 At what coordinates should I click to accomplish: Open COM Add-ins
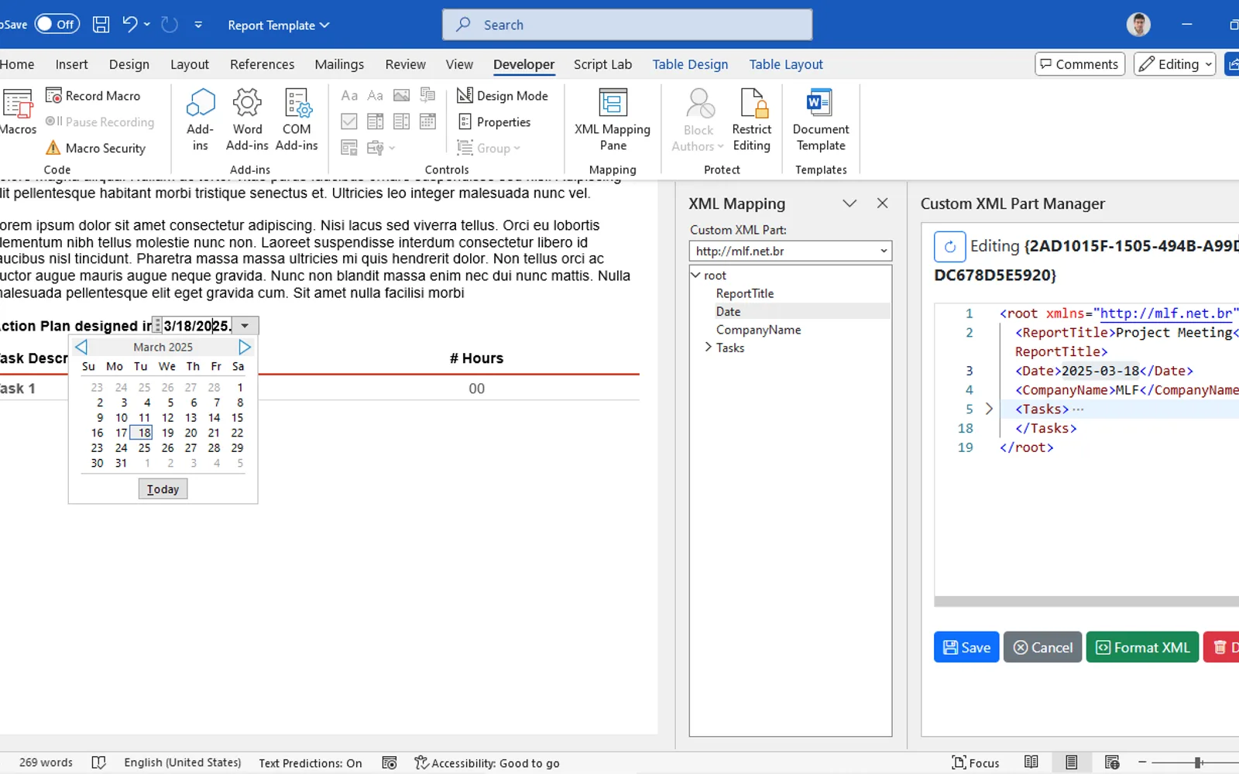(297, 120)
